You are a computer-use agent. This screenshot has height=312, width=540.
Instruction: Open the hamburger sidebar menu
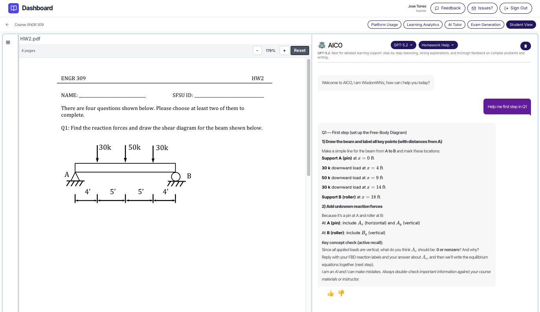click(x=8, y=42)
